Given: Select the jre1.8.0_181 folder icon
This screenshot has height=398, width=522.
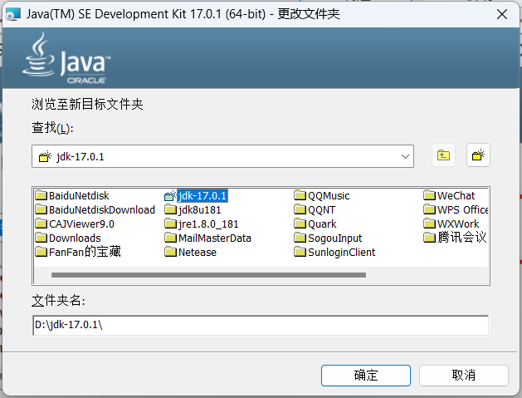Looking at the screenshot, I should click(x=170, y=224).
